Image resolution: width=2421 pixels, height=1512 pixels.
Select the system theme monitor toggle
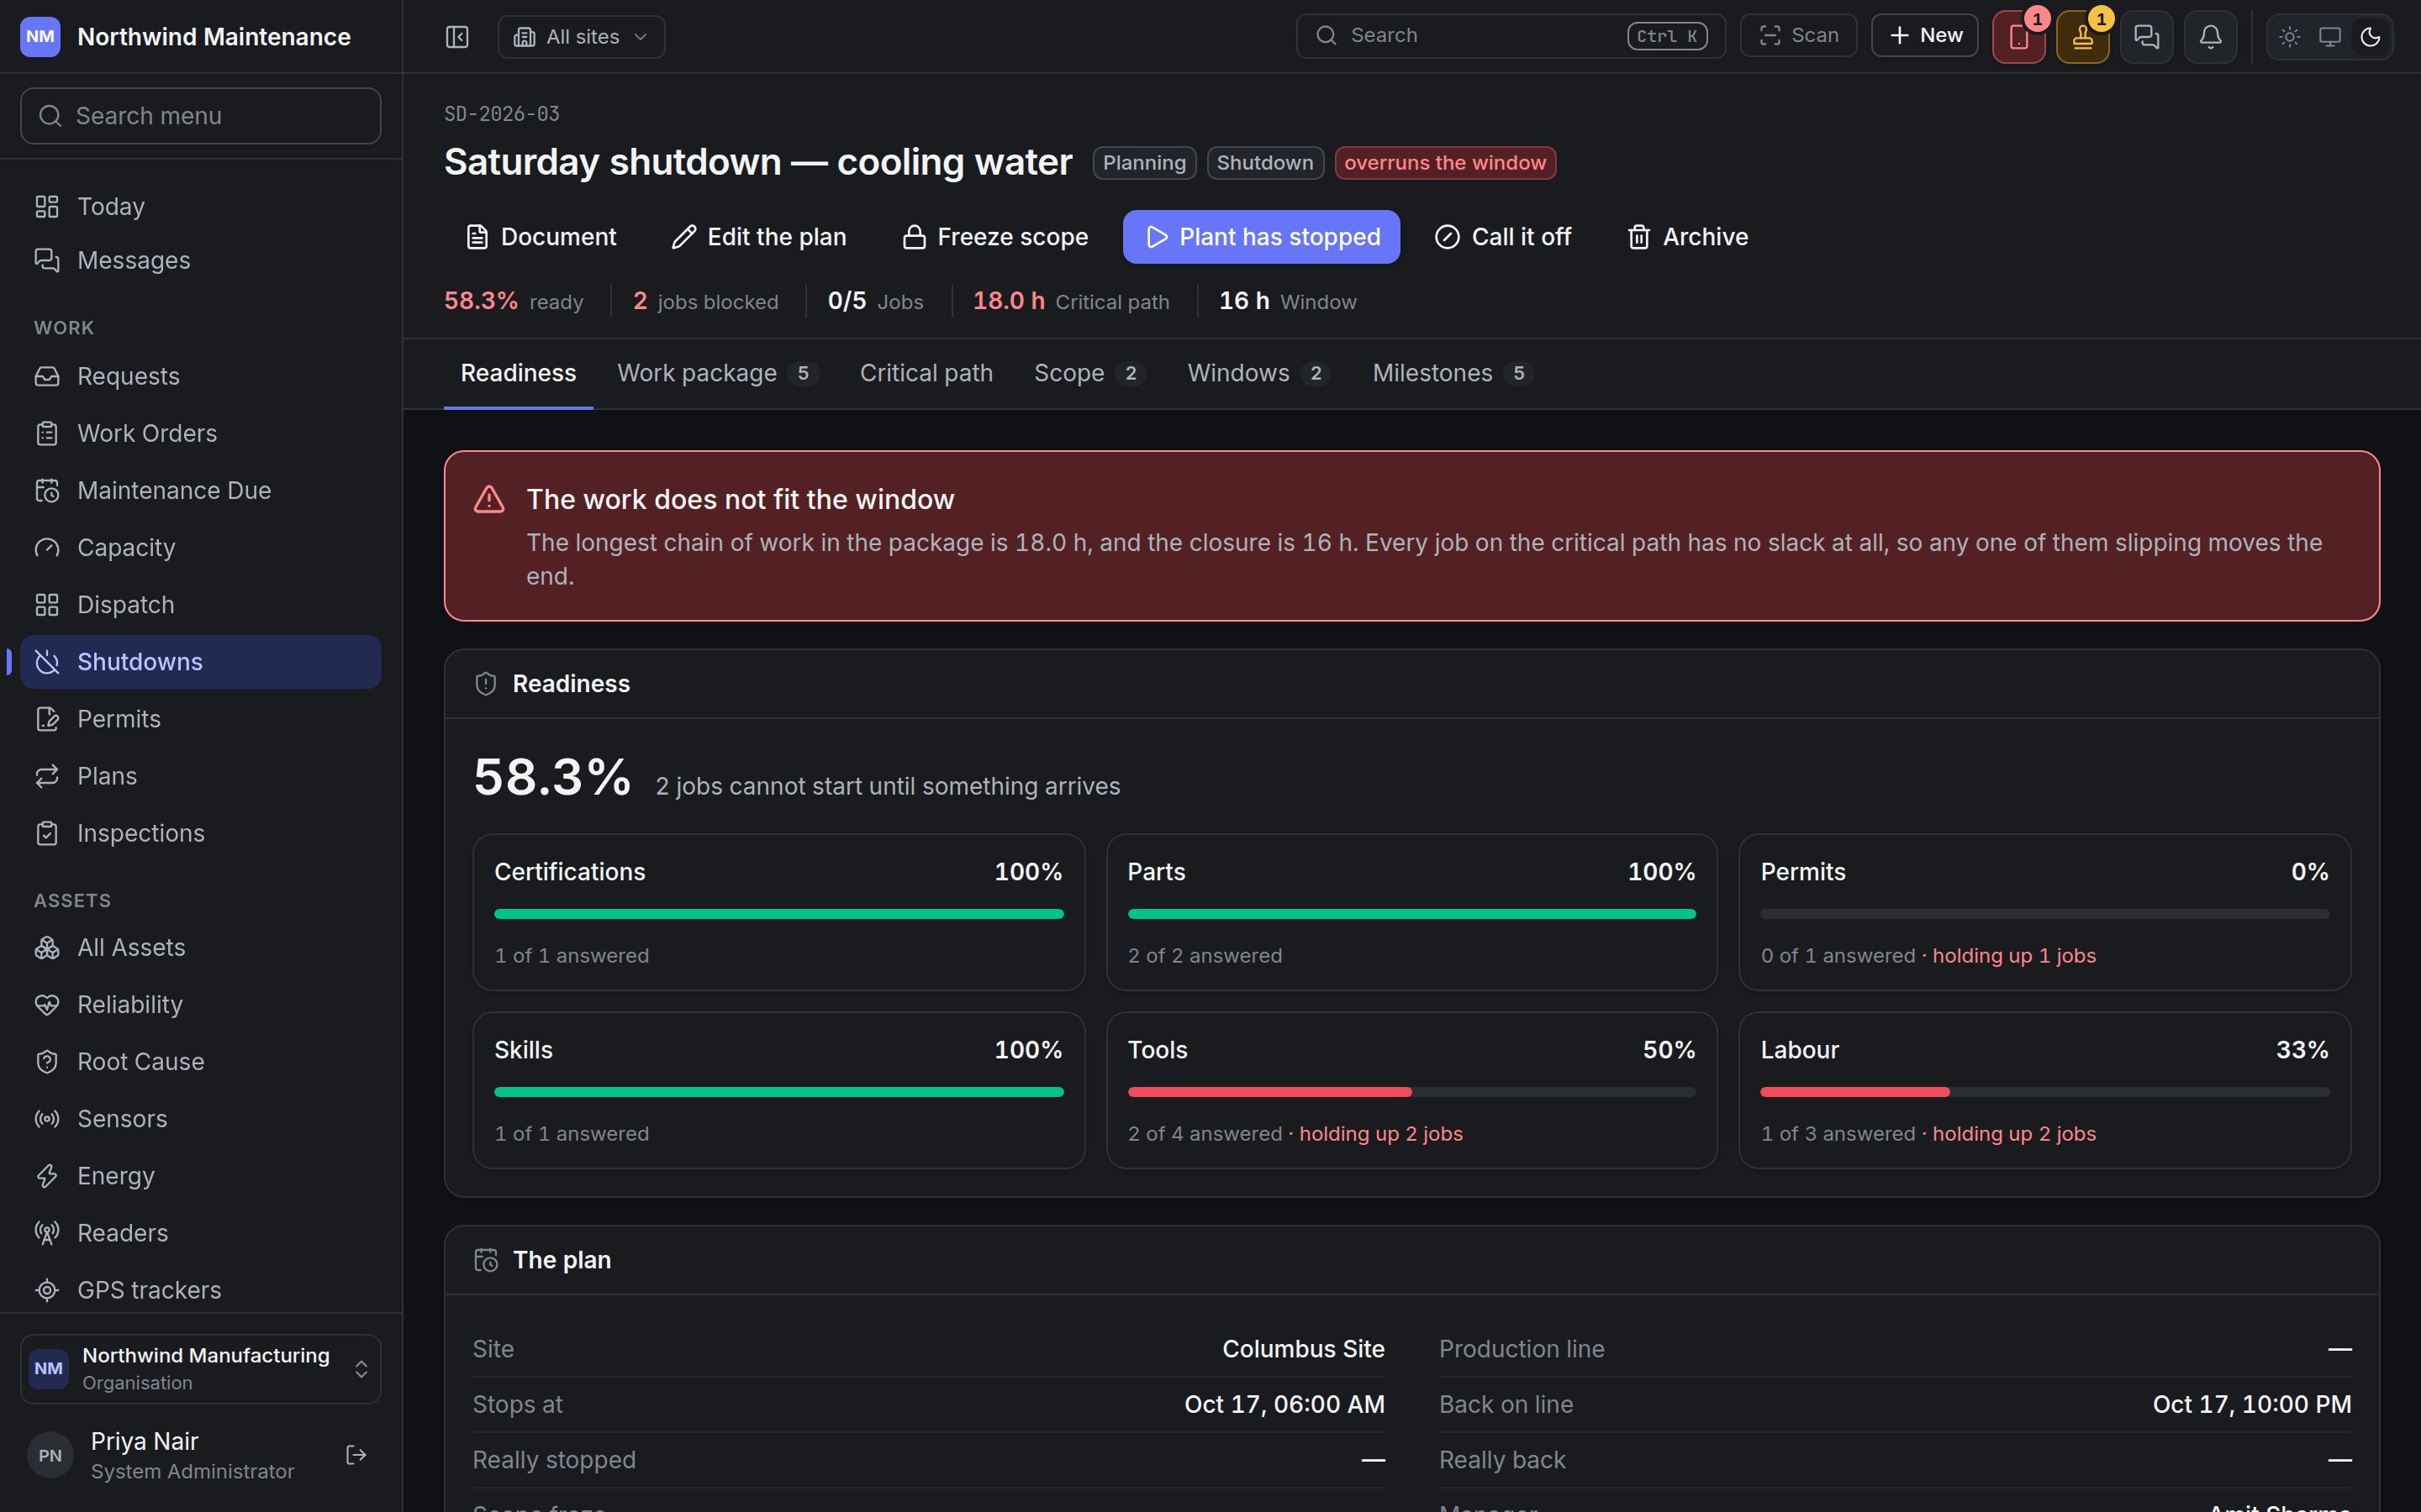point(2330,37)
